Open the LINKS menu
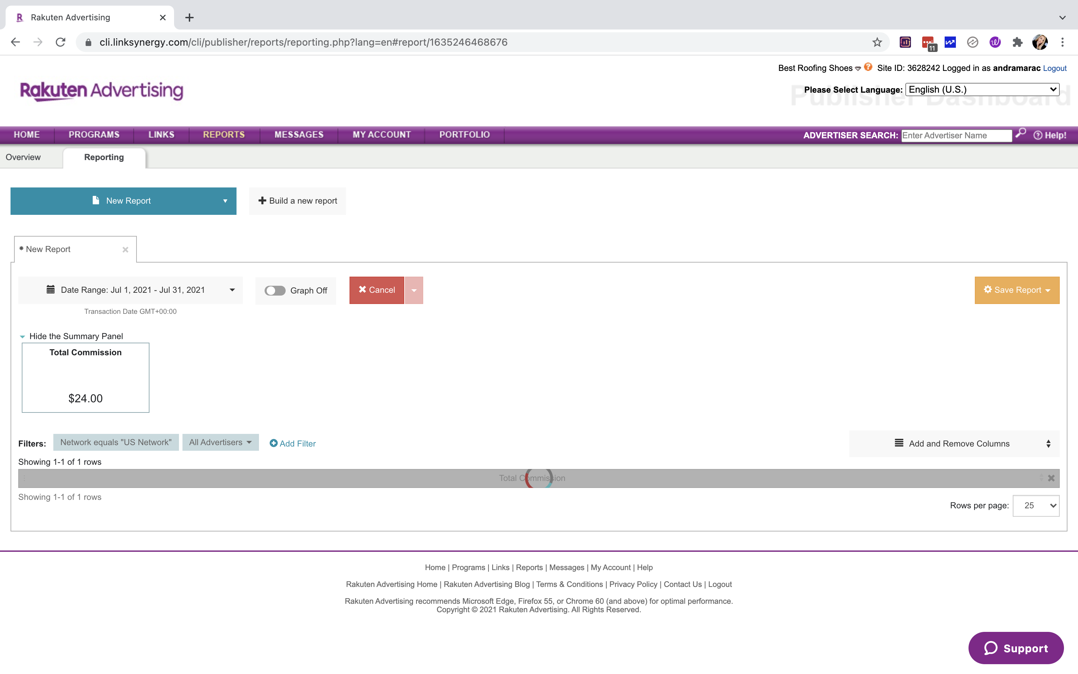 coord(161,134)
